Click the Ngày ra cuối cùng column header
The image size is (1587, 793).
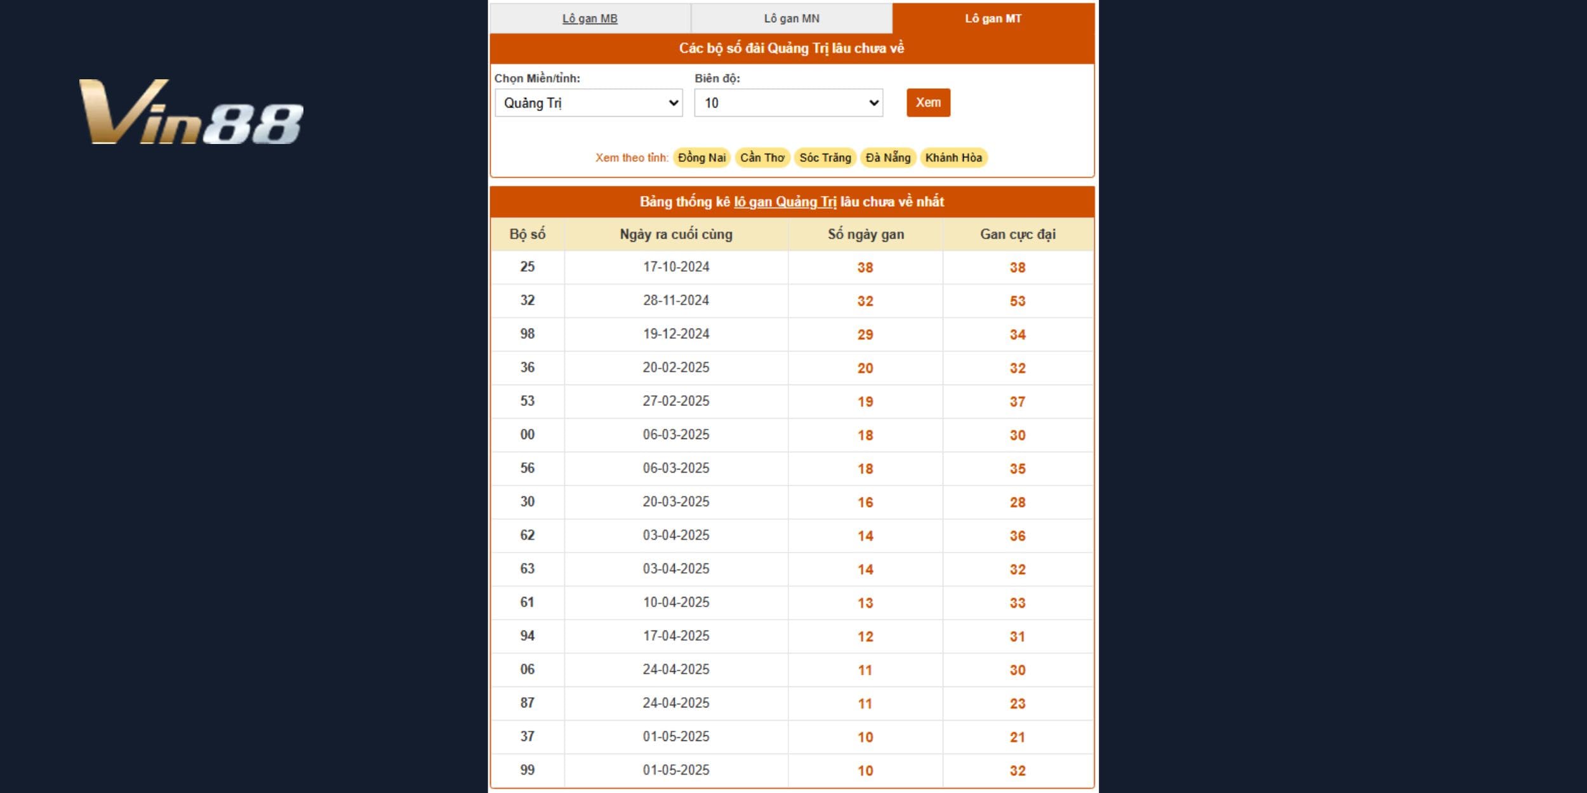tap(676, 234)
